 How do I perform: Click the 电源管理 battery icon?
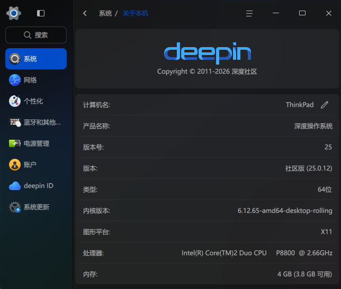15,143
